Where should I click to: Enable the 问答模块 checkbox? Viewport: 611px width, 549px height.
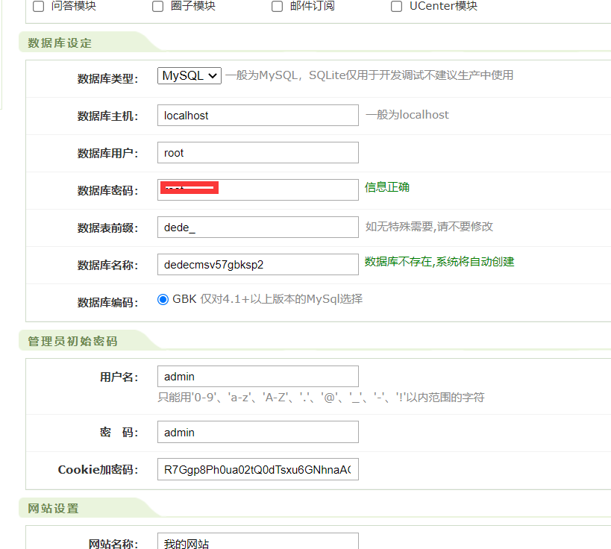pyautogui.click(x=38, y=6)
